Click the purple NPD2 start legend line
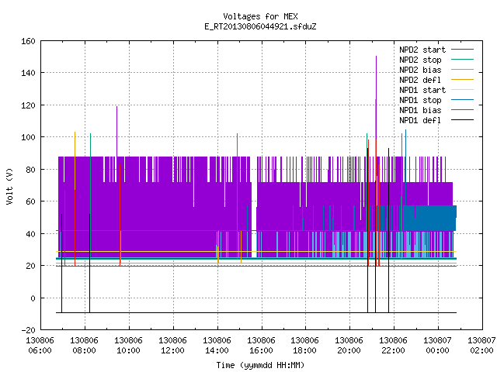Viewport: 497px width, 372px height. click(x=462, y=50)
